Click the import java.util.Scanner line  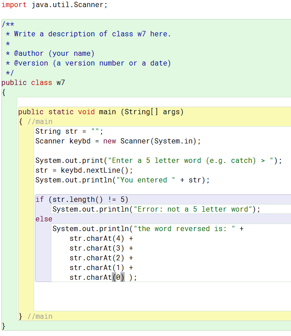pos(54,5)
